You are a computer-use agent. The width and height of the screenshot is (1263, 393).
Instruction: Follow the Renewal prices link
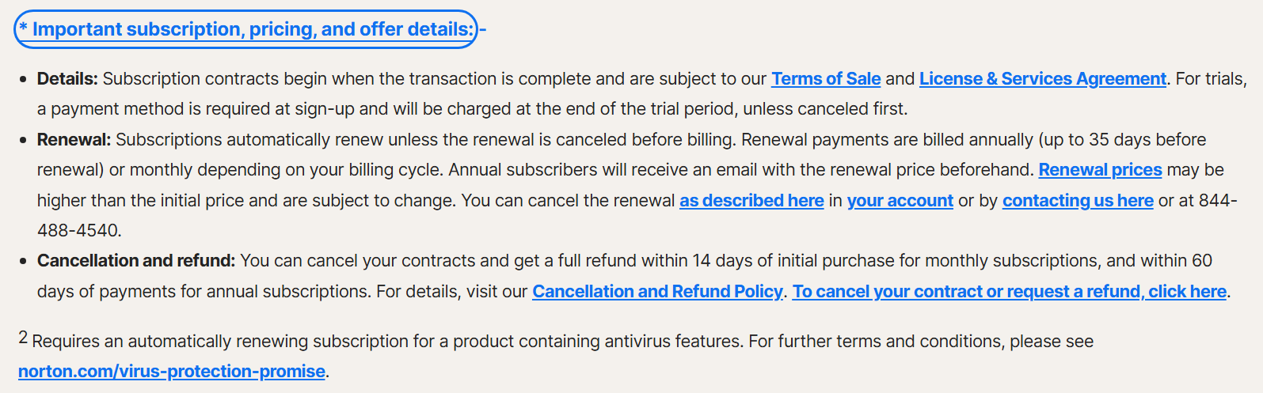(x=1100, y=170)
